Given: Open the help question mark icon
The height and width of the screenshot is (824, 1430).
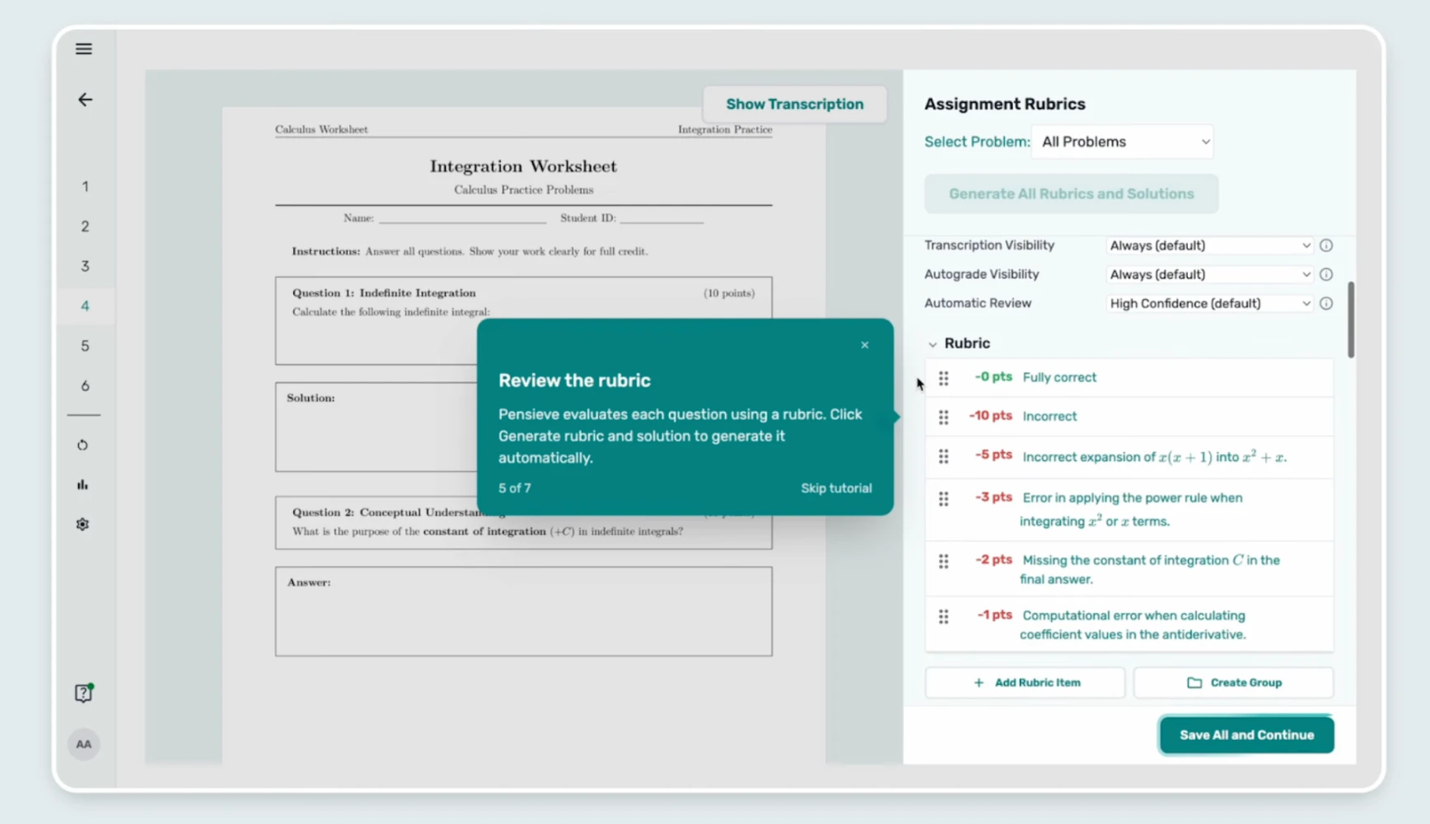Looking at the screenshot, I should point(83,693).
